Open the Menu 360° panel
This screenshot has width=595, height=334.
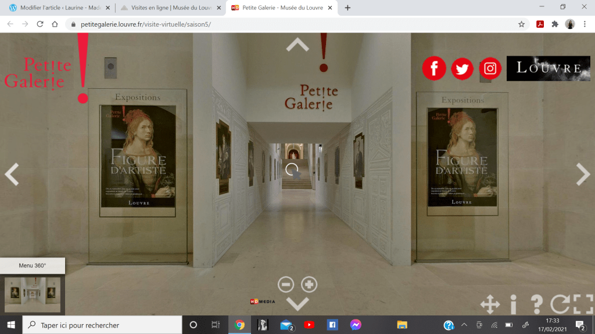33,266
